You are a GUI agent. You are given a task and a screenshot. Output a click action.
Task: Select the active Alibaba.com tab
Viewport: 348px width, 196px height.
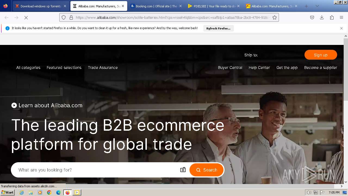(99, 6)
